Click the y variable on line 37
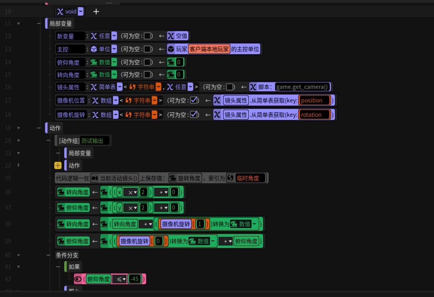This screenshot has height=297, width=434. coord(119,207)
